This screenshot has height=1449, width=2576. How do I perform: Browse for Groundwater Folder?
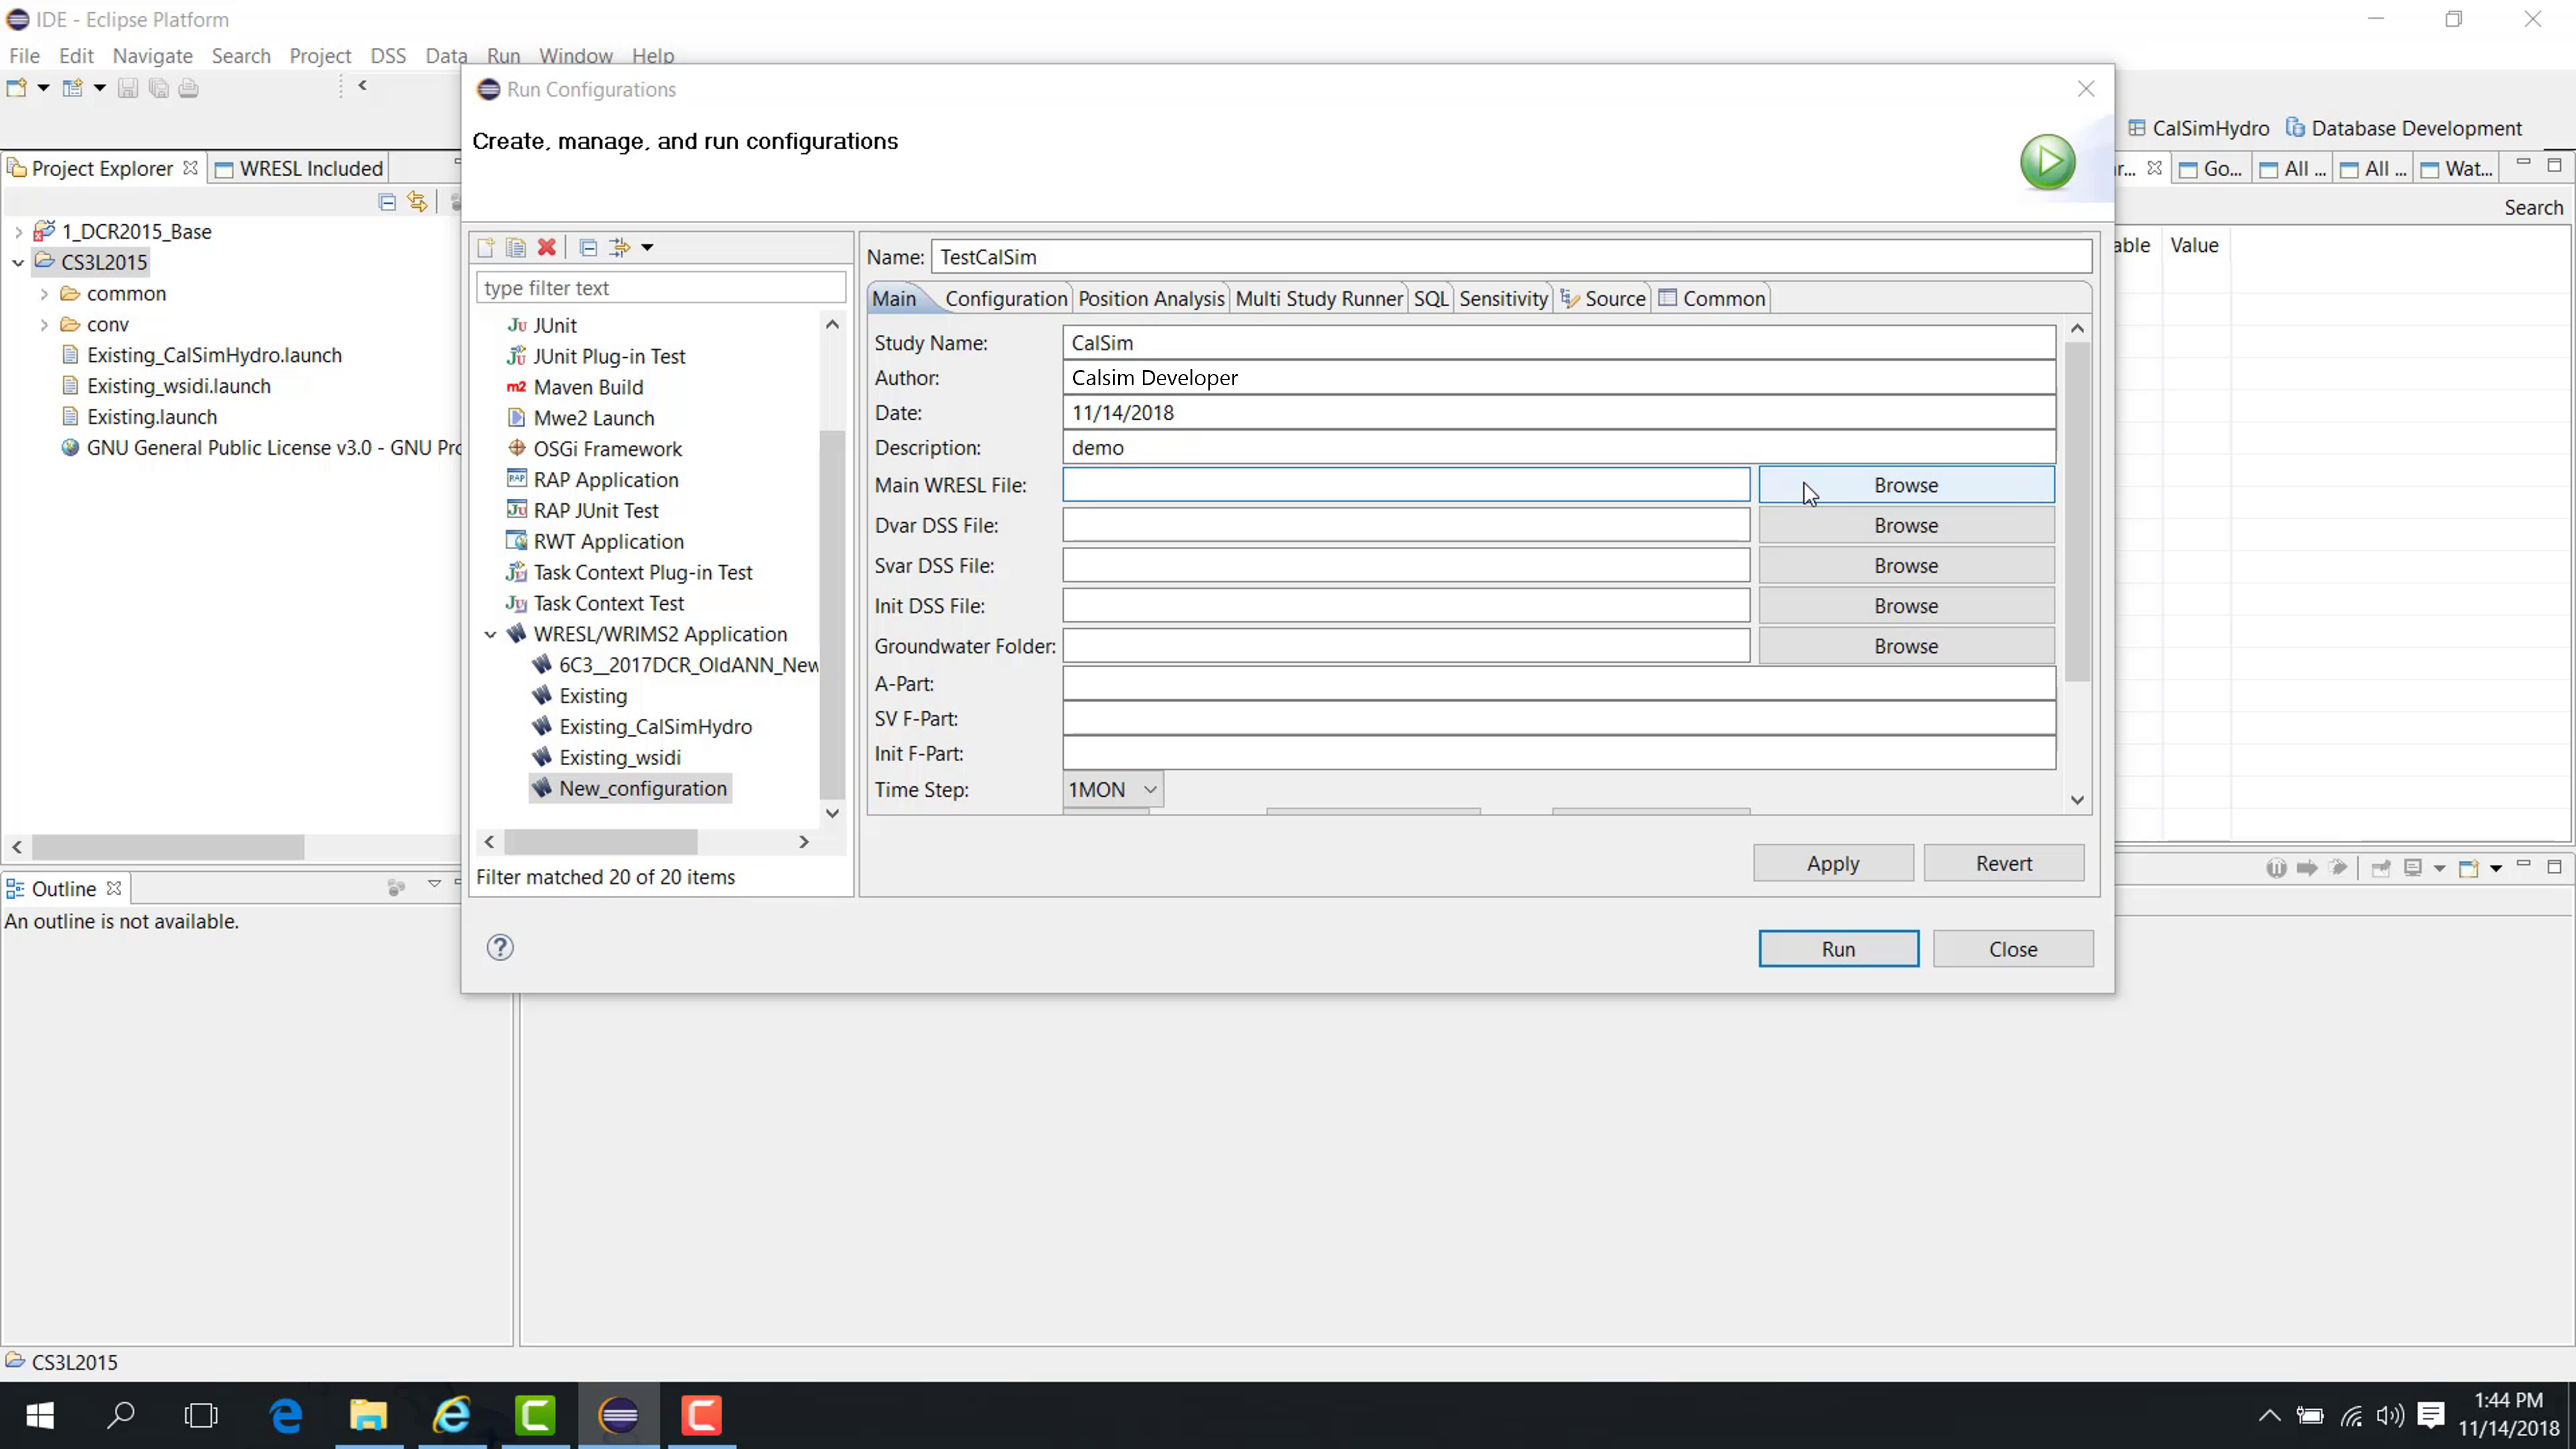click(x=1906, y=646)
